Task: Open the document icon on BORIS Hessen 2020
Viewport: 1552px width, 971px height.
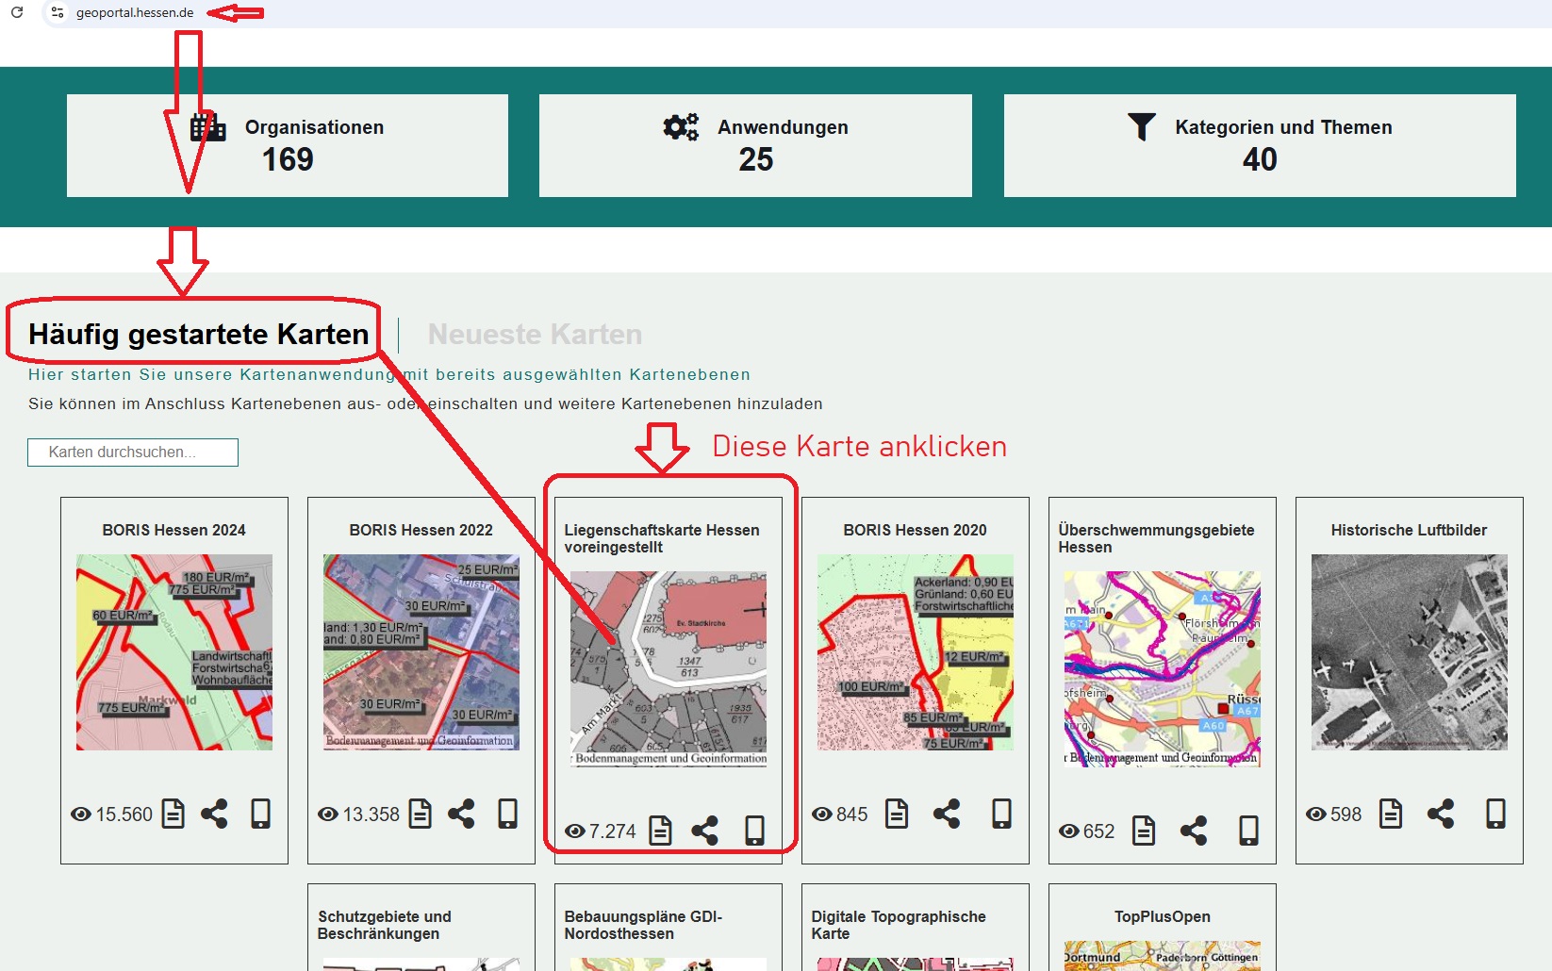Action: (897, 814)
